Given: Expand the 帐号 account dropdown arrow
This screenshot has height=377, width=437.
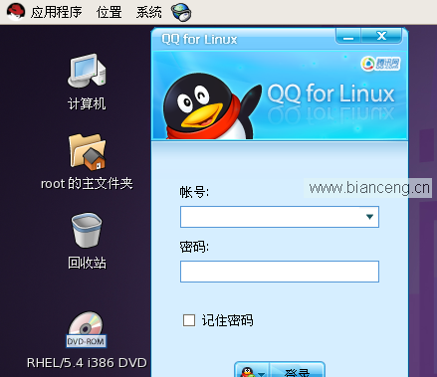Looking at the screenshot, I should click(369, 217).
